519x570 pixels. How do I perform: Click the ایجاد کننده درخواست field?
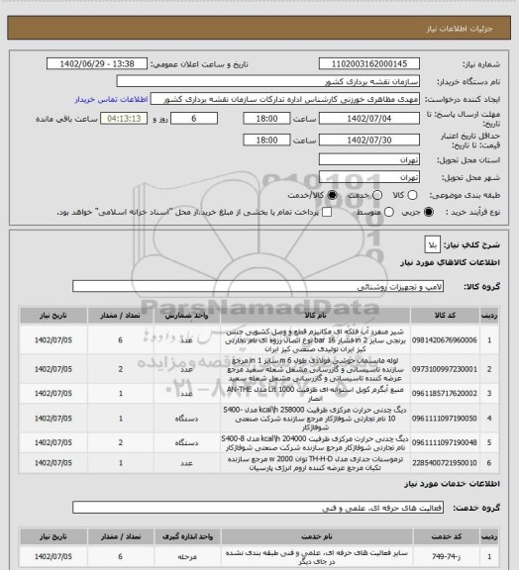click(285, 99)
